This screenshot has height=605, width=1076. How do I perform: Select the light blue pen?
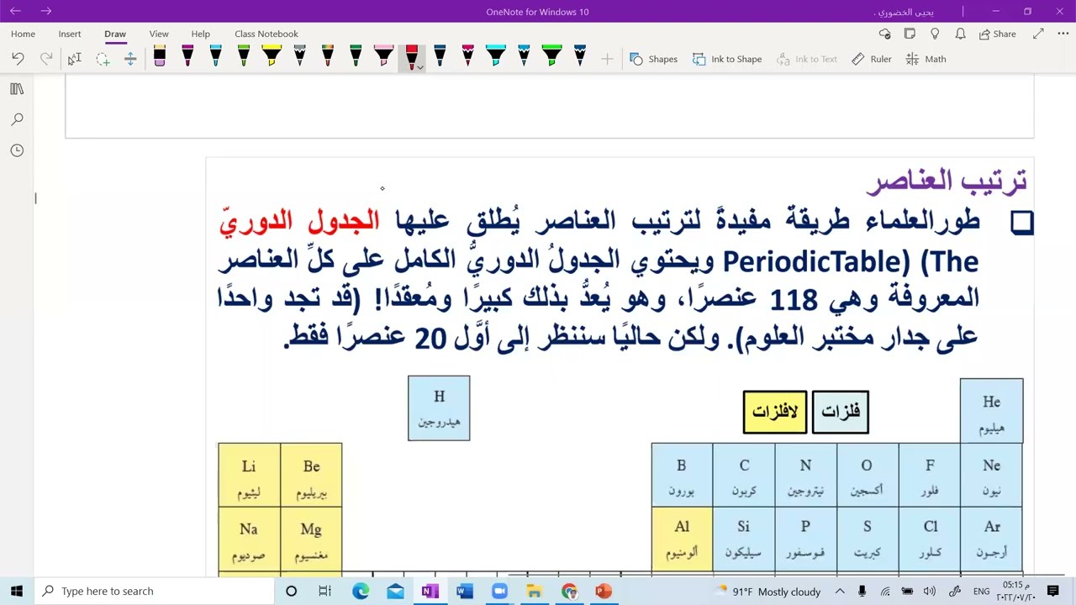coord(215,57)
